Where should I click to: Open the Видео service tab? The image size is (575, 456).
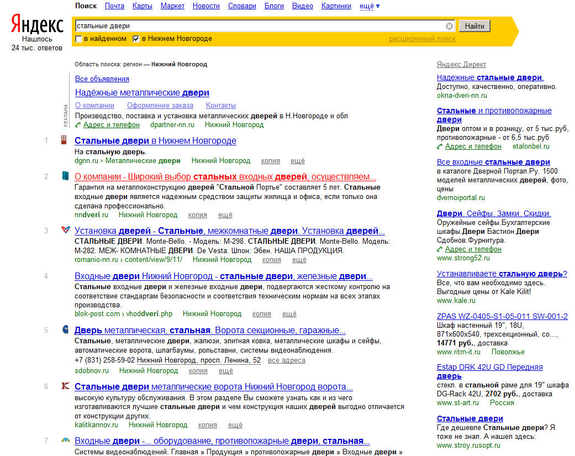point(303,6)
